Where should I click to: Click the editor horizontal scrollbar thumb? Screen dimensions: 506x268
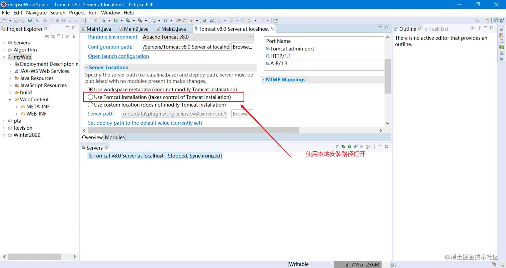tap(193, 130)
